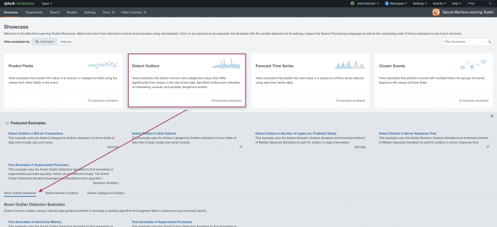Screen dimensions: 497x227
Task: Open the Activity dropdown
Action: tap(439, 4)
